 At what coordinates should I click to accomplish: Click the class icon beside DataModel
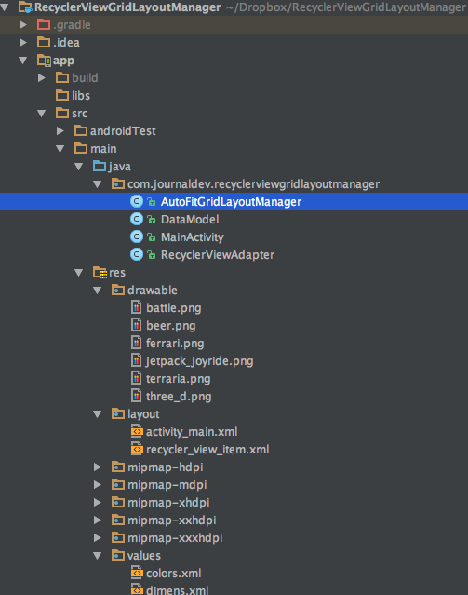137,220
